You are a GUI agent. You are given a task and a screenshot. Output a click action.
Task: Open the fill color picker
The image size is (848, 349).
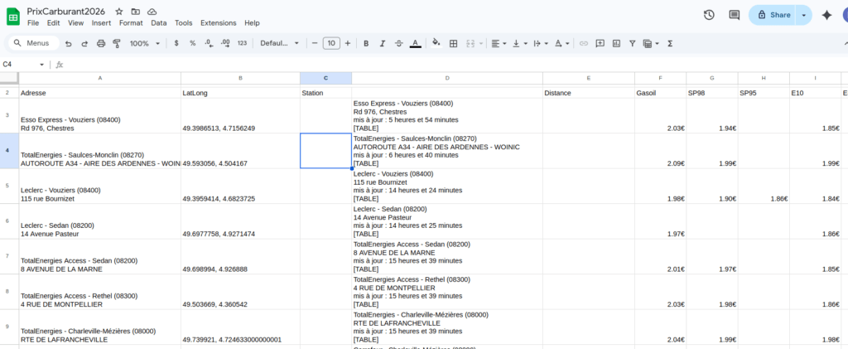436,43
